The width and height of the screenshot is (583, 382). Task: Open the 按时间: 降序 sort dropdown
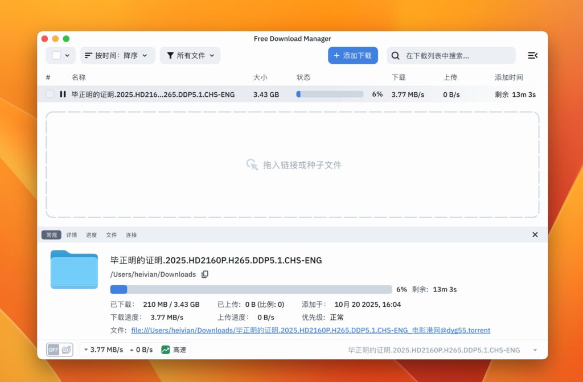pyautogui.click(x=117, y=55)
